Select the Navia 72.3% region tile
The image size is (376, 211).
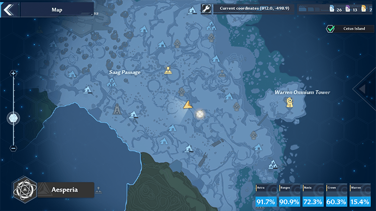click(313, 196)
